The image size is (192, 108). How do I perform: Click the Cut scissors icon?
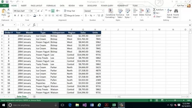[x=8, y=10]
